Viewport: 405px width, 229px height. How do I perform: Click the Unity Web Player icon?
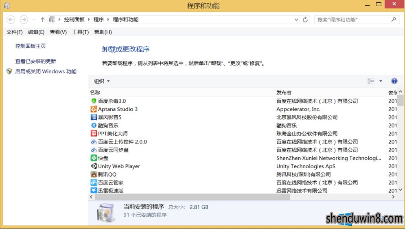[94, 166]
